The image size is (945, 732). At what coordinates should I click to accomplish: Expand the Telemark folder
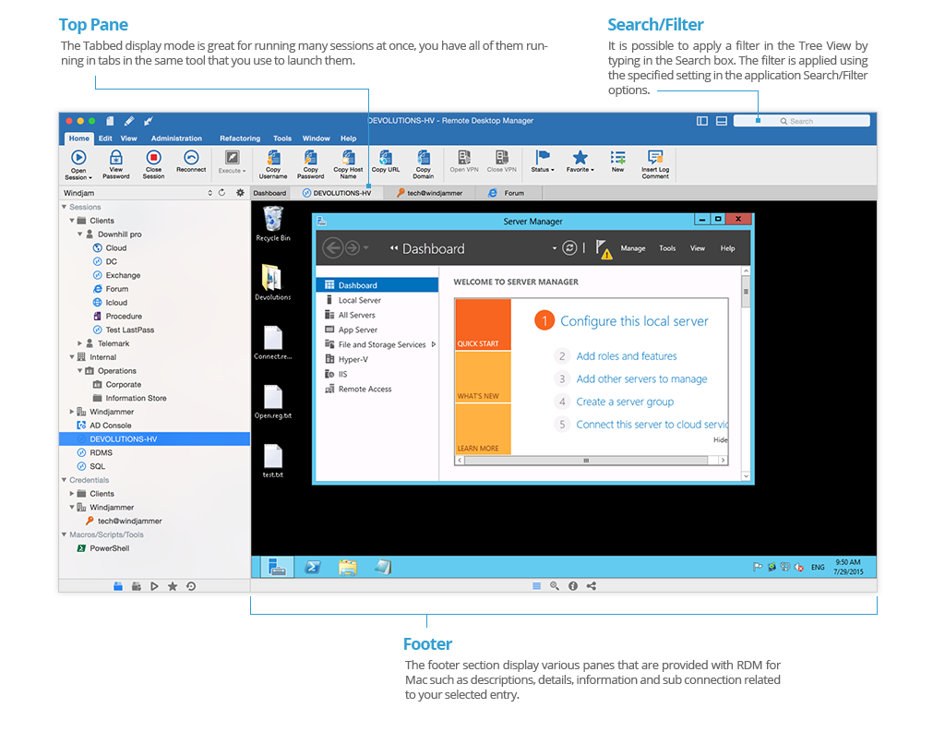(80, 343)
